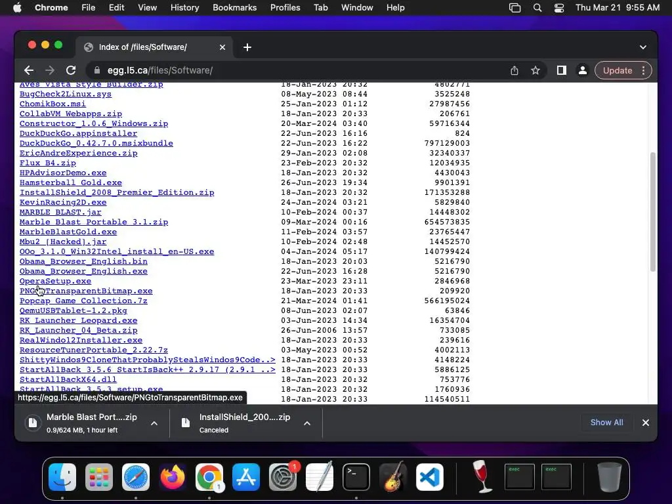
Task: Download BugCheck2Linux.sys file link
Action: coord(66,94)
